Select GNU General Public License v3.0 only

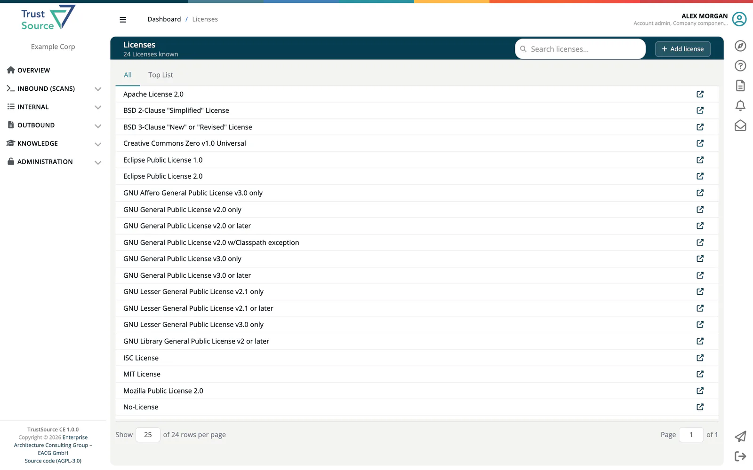coord(417,259)
